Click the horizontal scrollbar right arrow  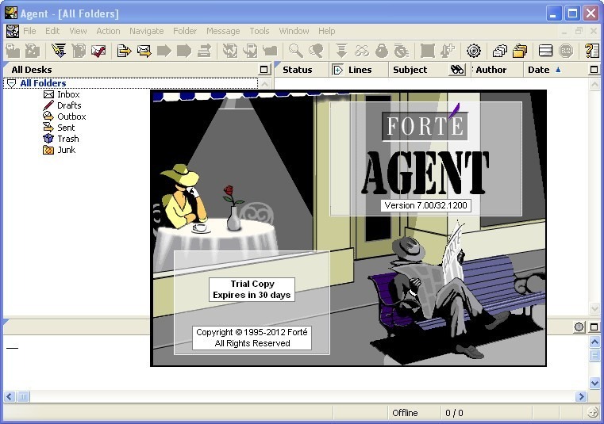pos(581,396)
